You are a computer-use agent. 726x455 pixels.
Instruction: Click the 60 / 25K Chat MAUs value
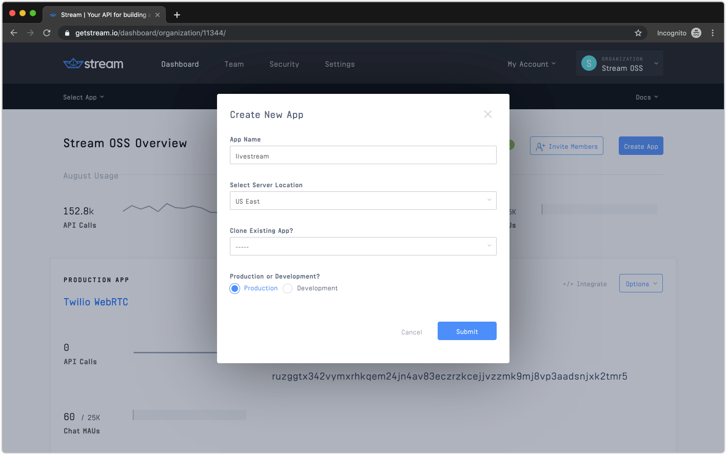click(82, 417)
